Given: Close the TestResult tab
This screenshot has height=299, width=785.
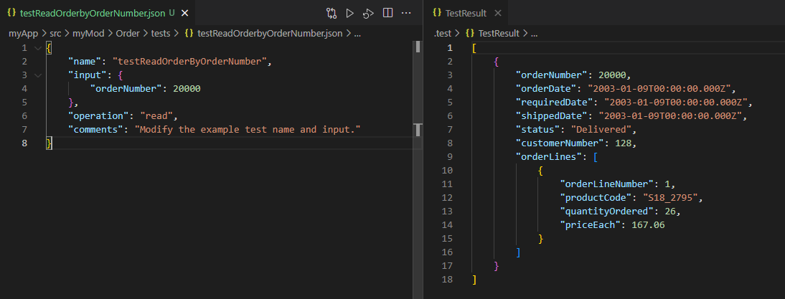Looking at the screenshot, I should [497, 14].
